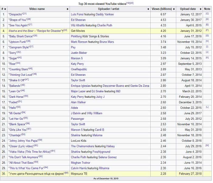Open the Ed Sheeran "Shape of You" link
The image size is (213, 183).
(x=17, y=20)
